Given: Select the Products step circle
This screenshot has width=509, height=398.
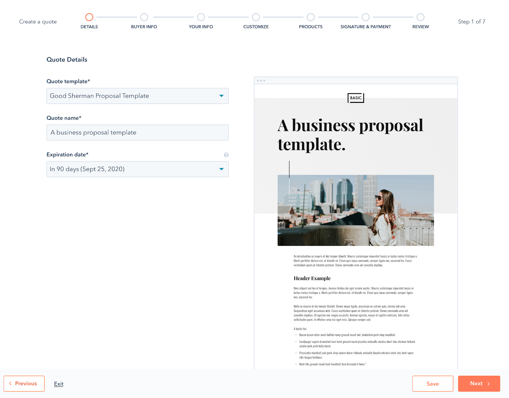Looking at the screenshot, I should click(x=311, y=18).
